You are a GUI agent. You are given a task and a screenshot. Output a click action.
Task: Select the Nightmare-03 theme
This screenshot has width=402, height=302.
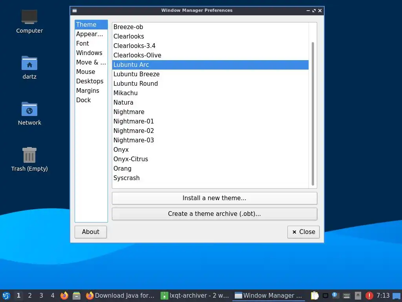210,140
